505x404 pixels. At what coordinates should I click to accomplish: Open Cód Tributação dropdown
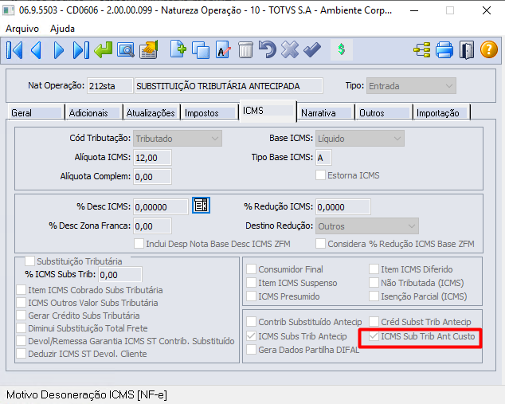click(x=177, y=139)
